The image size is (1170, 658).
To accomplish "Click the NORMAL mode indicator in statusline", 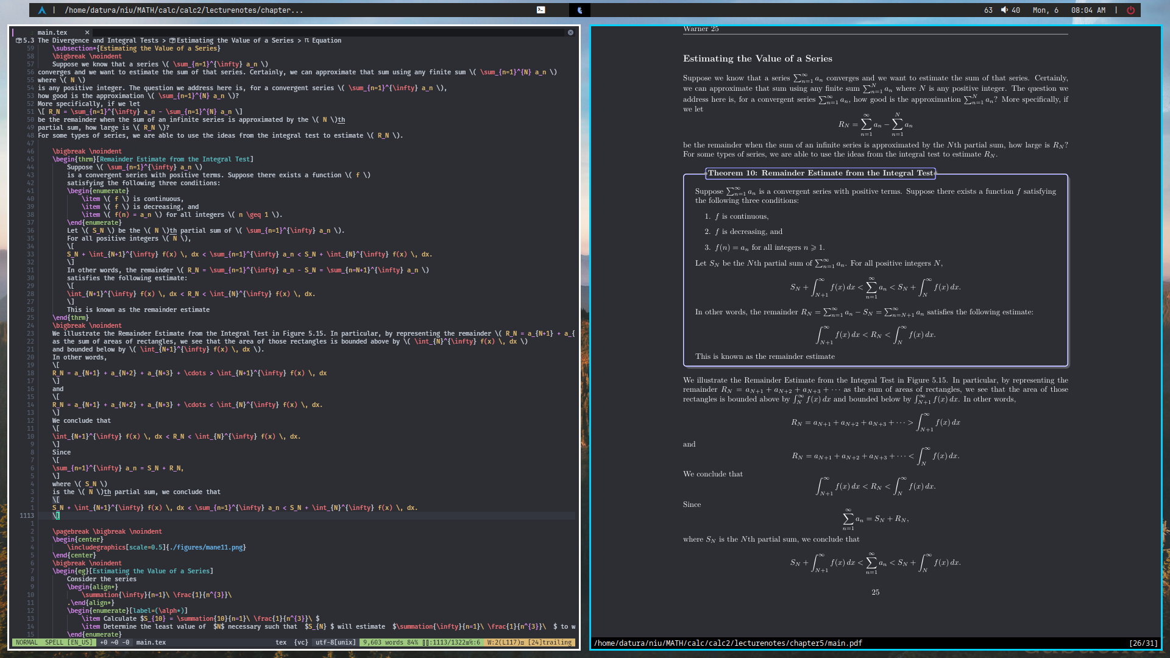I will pyautogui.click(x=26, y=642).
